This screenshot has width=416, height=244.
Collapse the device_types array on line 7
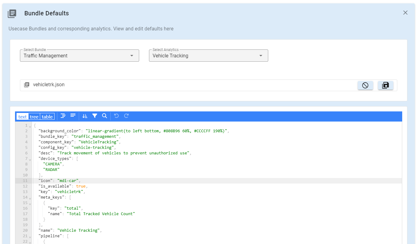30,160
